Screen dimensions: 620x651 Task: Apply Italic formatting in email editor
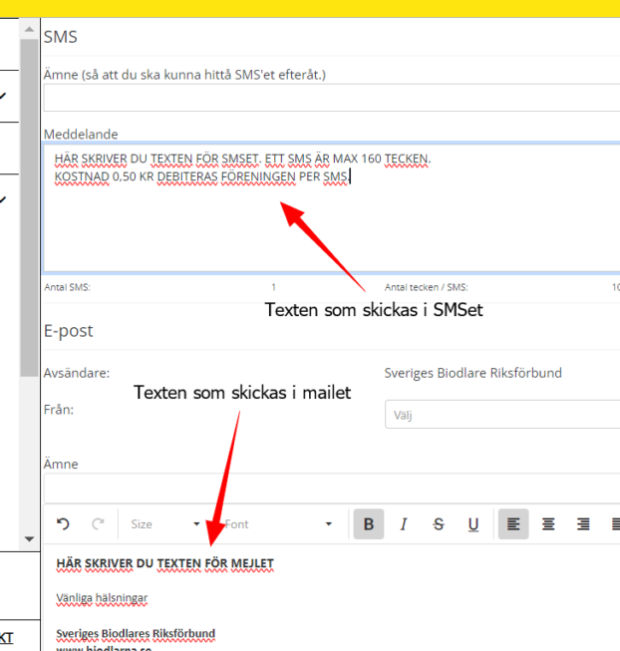tap(404, 524)
